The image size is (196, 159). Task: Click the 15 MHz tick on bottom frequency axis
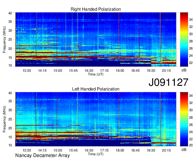10,137
